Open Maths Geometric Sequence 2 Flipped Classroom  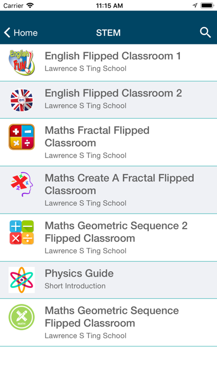pyautogui.click(x=108, y=237)
